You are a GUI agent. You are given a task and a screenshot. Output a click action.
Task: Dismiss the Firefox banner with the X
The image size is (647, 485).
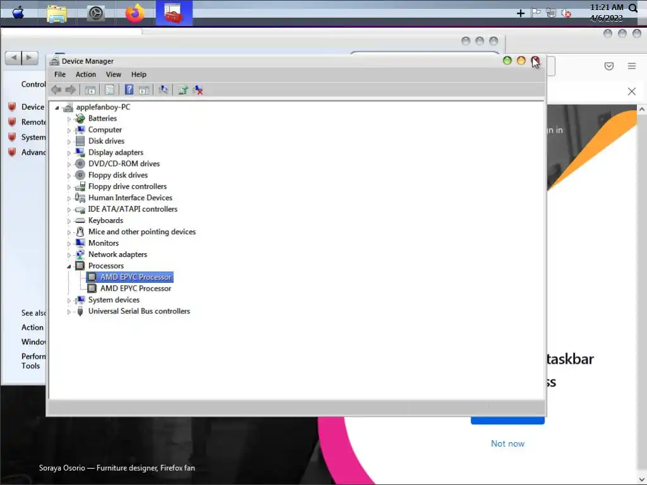click(632, 91)
